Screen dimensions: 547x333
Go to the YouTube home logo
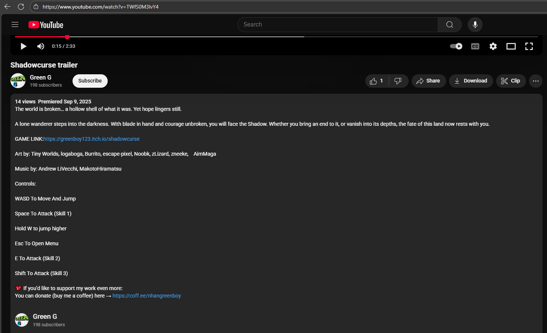coord(46,25)
